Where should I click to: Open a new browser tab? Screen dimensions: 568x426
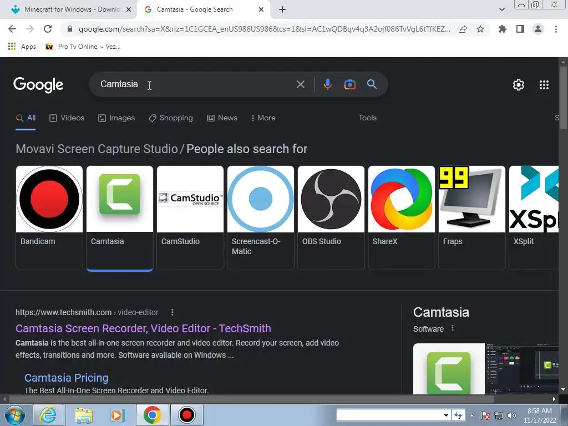(282, 9)
